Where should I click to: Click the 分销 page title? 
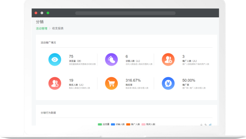(x=40, y=22)
